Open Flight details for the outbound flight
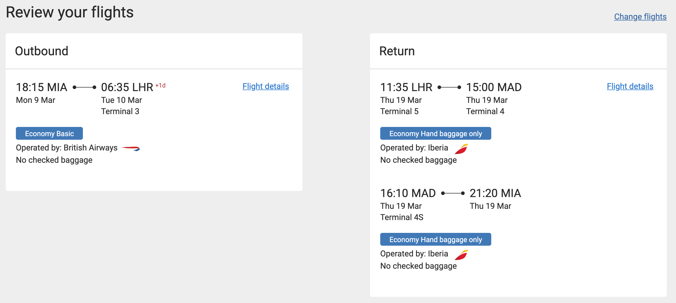 (265, 86)
